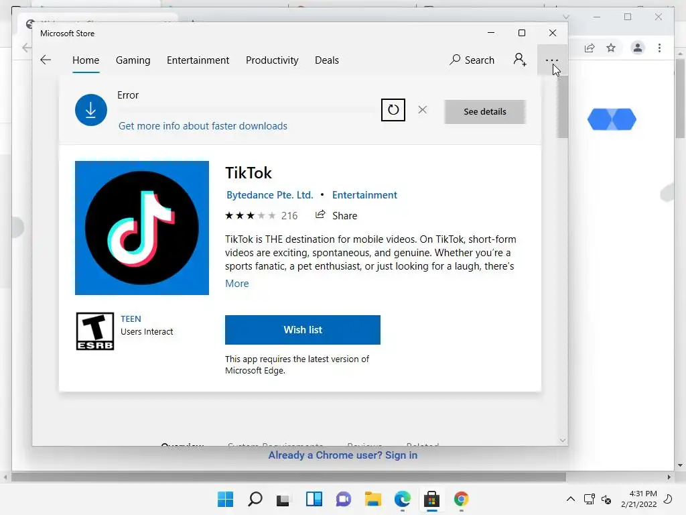This screenshot has height=515, width=686.
Task: Open the Entertainment tab
Action: [x=198, y=60]
